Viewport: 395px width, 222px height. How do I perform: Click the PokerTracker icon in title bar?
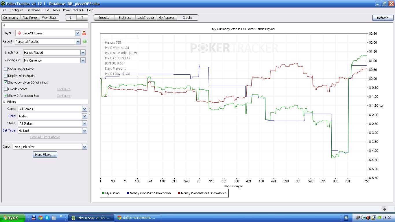point(3,4)
